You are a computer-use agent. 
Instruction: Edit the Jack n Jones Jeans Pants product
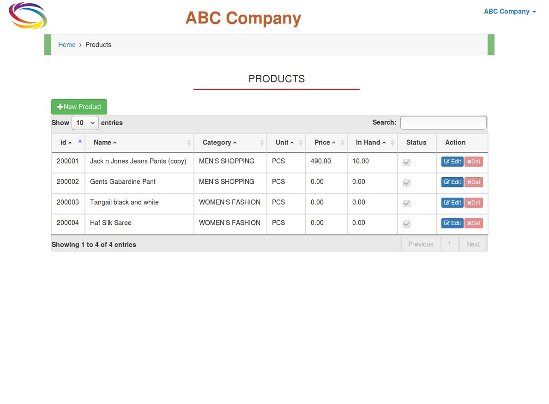452,162
